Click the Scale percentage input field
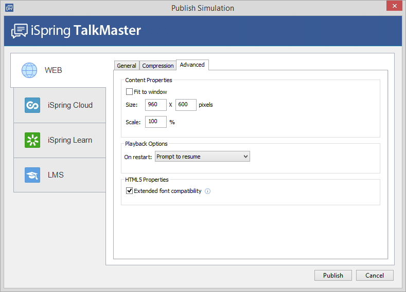Image resolution: width=406 pixels, height=292 pixels. [155, 122]
